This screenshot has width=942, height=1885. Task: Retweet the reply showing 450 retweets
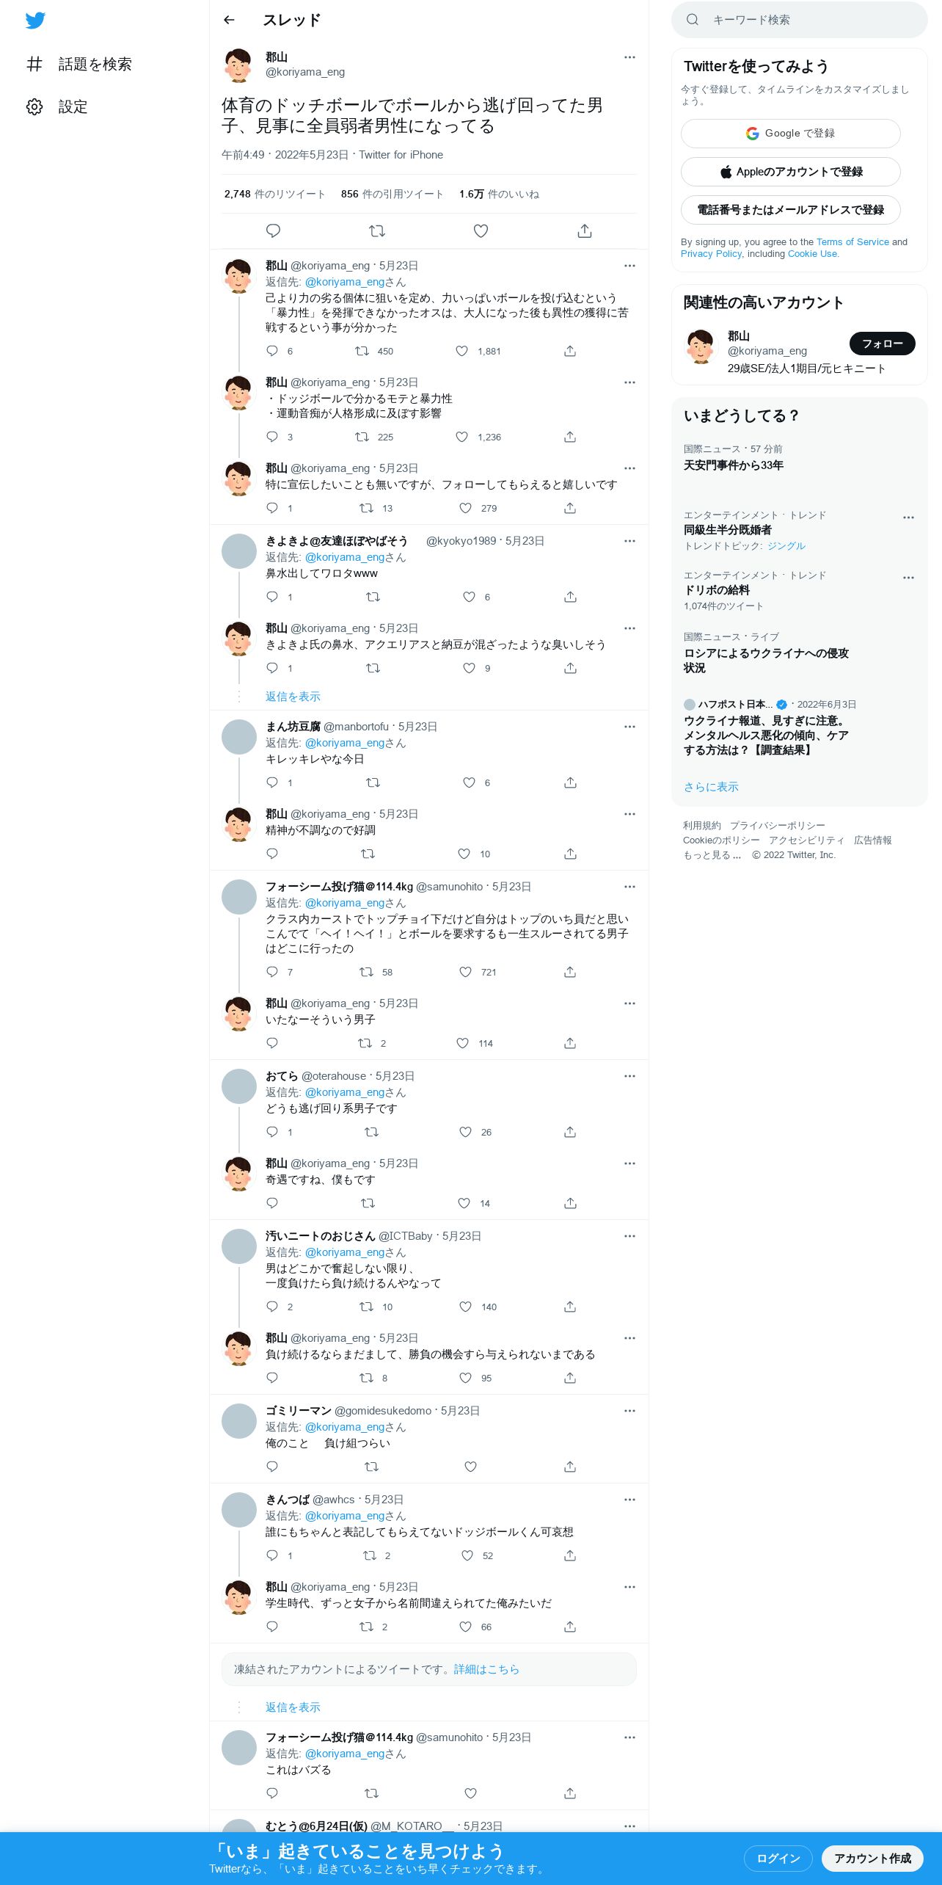point(362,351)
